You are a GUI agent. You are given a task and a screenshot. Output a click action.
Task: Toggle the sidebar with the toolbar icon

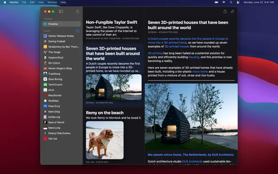pyautogui.click(x=61, y=12)
